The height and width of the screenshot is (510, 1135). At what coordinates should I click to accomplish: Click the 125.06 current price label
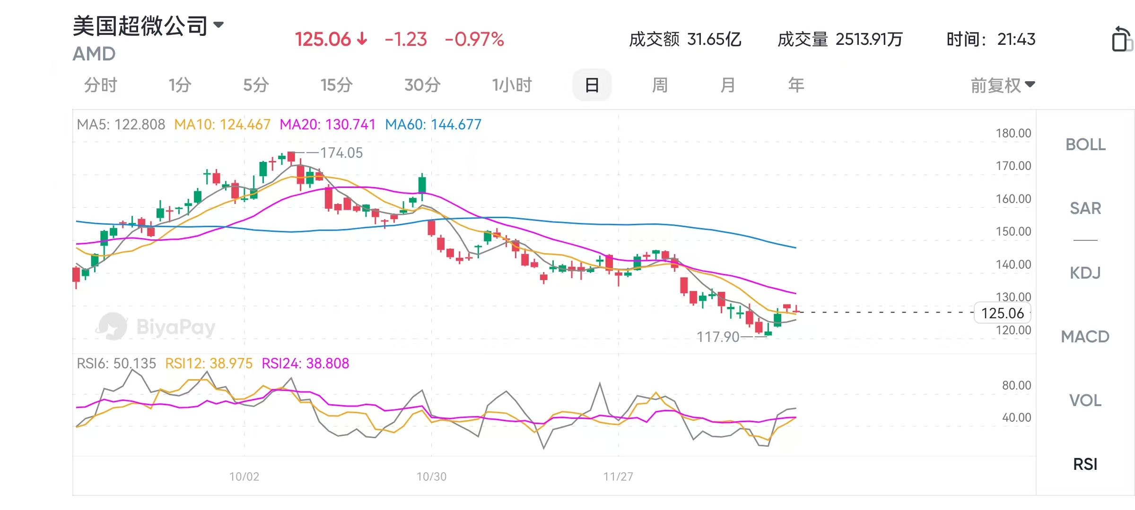(1003, 313)
